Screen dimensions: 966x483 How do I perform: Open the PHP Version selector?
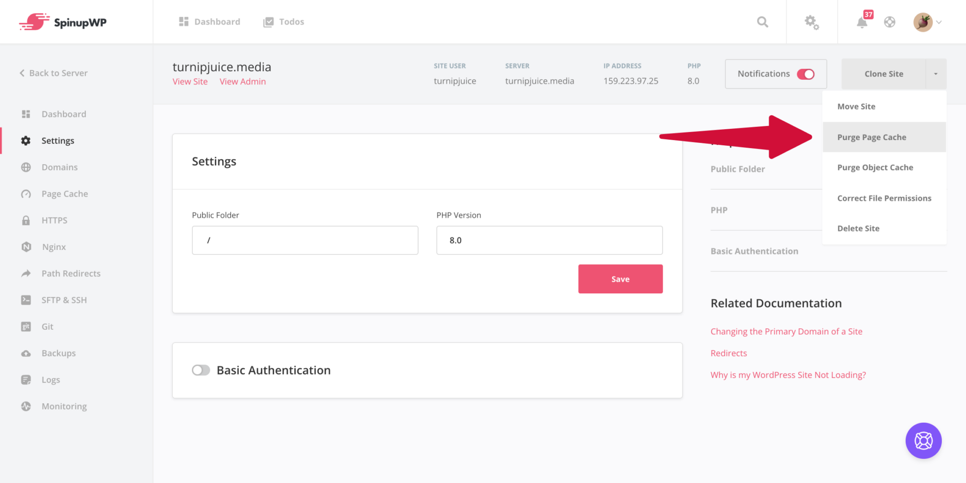[x=549, y=241]
